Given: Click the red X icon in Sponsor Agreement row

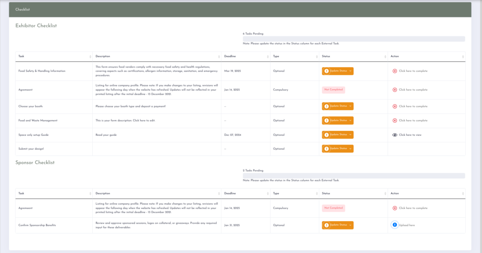Looking at the screenshot, I should 395,208.
